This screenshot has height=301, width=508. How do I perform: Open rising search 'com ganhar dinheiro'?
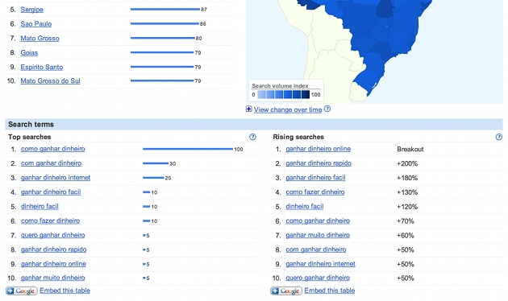tap(316, 249)
